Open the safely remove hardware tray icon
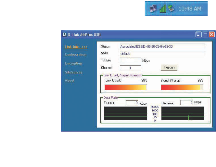This screenshot has height=167, width=216. (x=171, y=8)
